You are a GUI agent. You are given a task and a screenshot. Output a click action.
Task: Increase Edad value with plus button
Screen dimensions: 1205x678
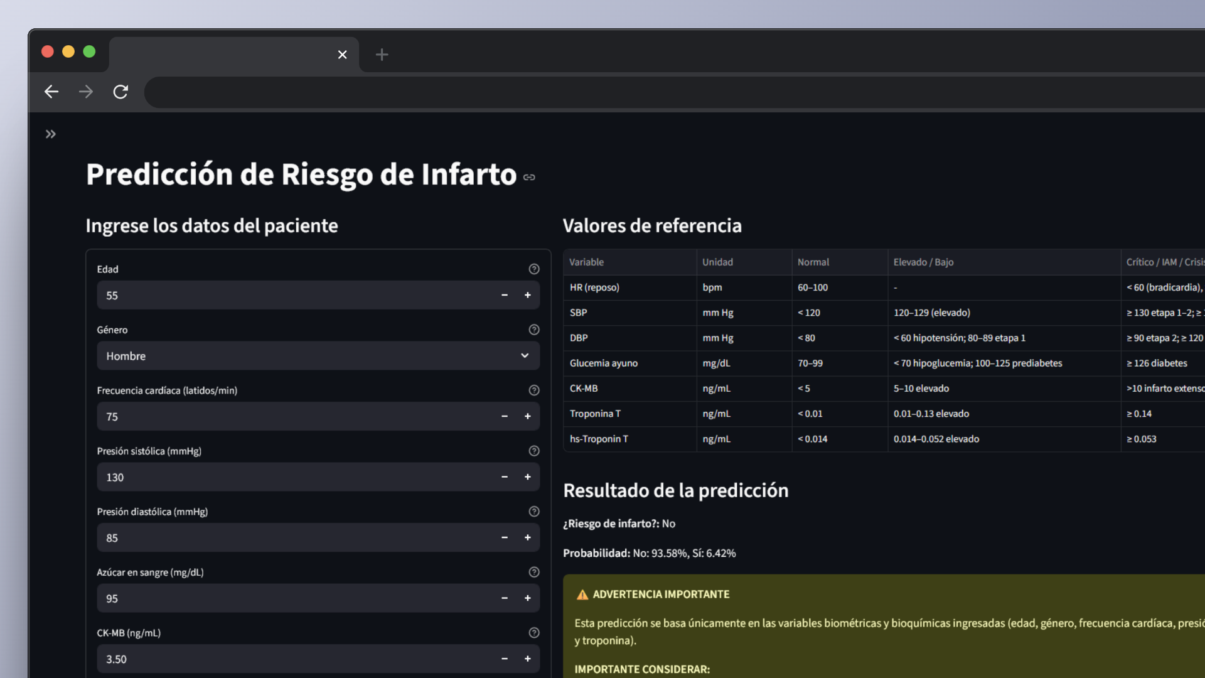click(528, 295)
